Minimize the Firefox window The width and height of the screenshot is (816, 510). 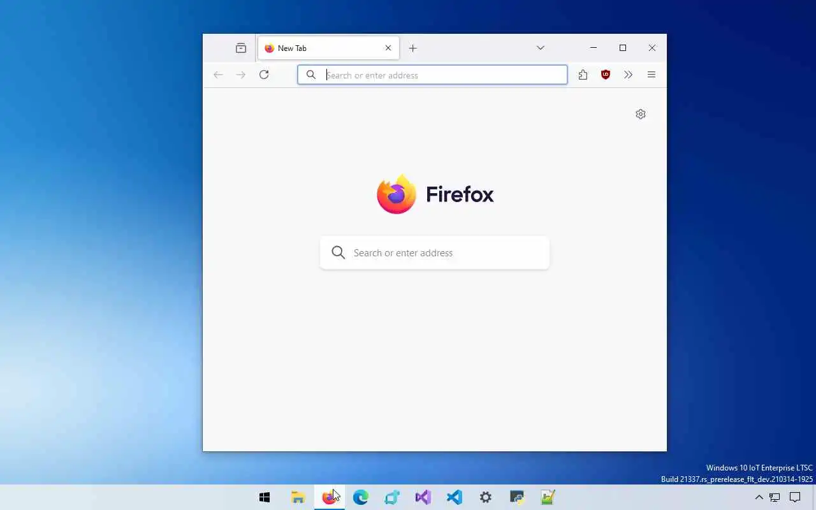click(x=594, y=48)
